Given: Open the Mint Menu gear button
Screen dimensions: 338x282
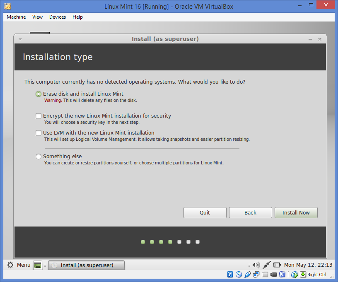Looking at the screenshot, I should tap(10, 265).
